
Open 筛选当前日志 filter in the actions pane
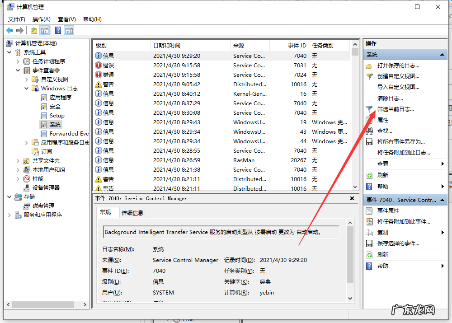coord(395,109)
